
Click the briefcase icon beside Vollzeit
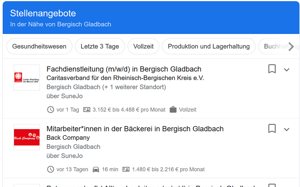click(x=173, y=110)
